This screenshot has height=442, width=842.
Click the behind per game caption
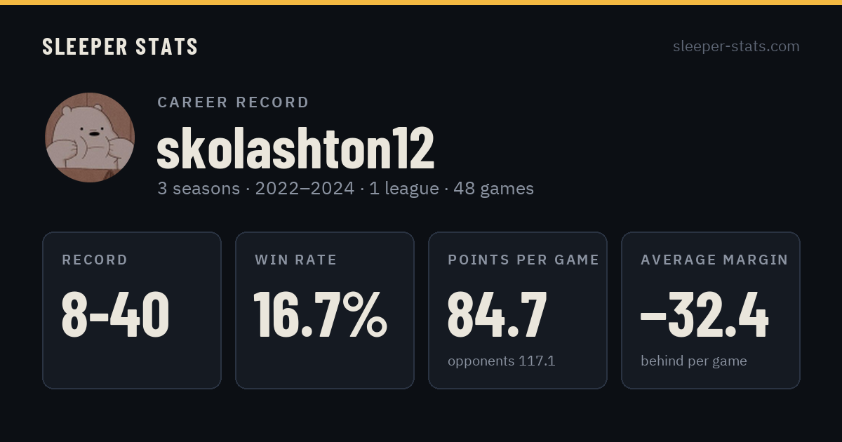pos(694,361)
